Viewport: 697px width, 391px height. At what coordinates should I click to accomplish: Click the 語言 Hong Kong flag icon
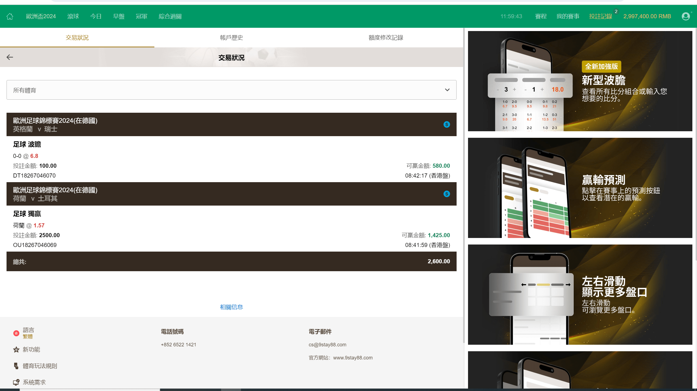(x=16, y=333)
